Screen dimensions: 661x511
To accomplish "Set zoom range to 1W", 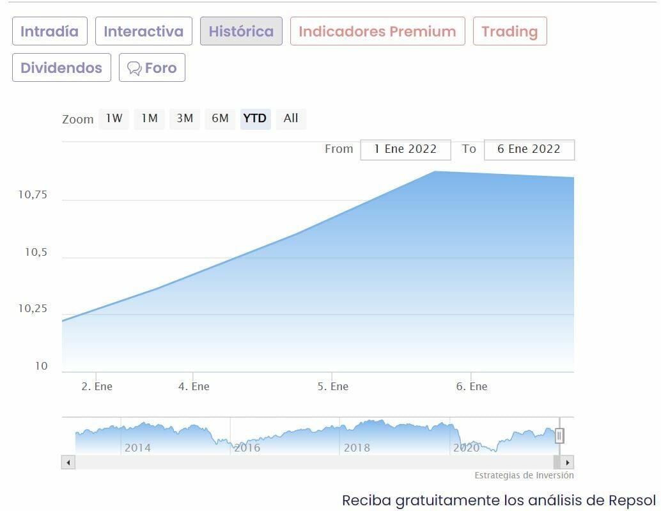I will pyautogui.click(x=114, y=118).
